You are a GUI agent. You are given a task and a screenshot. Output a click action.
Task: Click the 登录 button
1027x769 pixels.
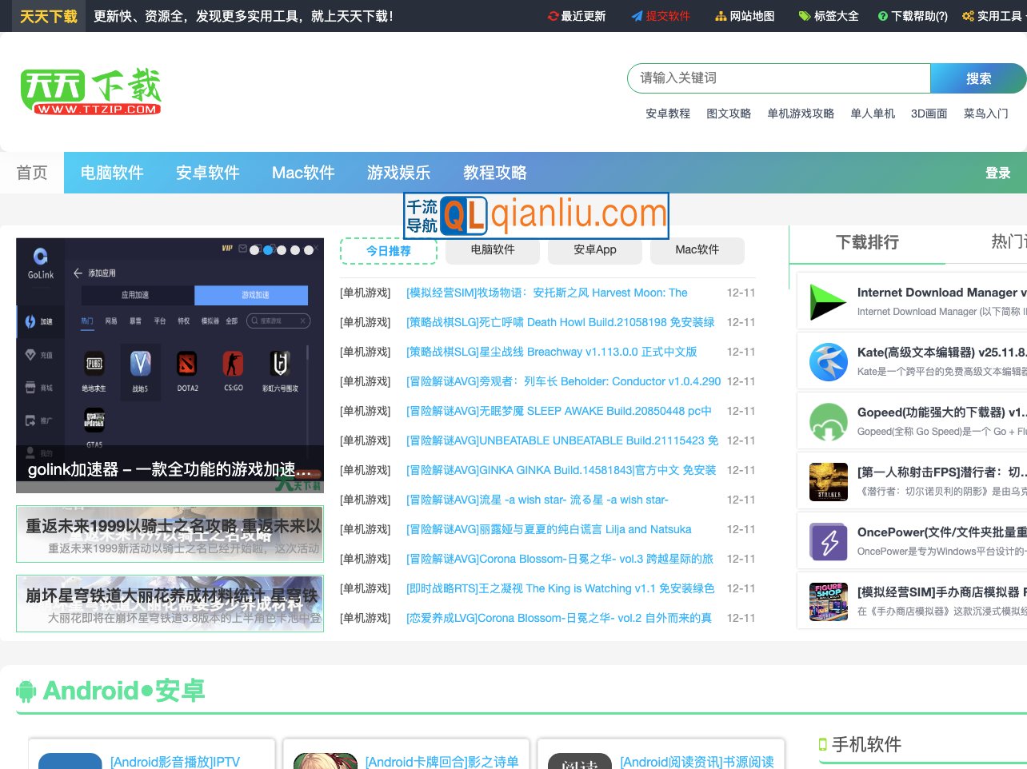998,172
